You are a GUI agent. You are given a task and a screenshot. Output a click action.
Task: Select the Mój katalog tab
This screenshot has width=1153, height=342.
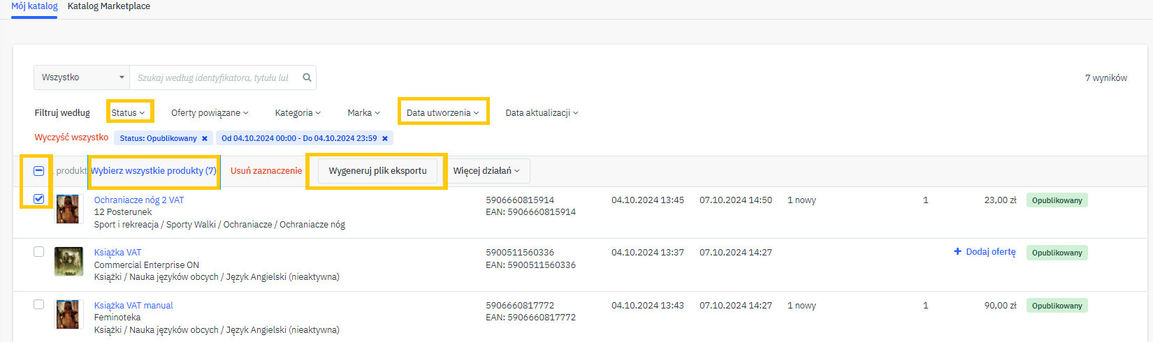tap(34, 6)
